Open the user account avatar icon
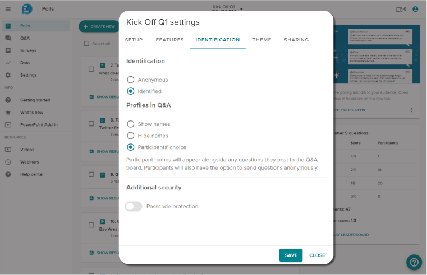427x275 pixels. click(x=415, y=9)
